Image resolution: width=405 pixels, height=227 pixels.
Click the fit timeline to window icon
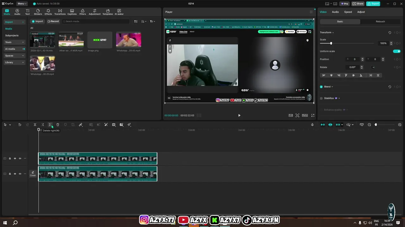(x=362, y=125)
